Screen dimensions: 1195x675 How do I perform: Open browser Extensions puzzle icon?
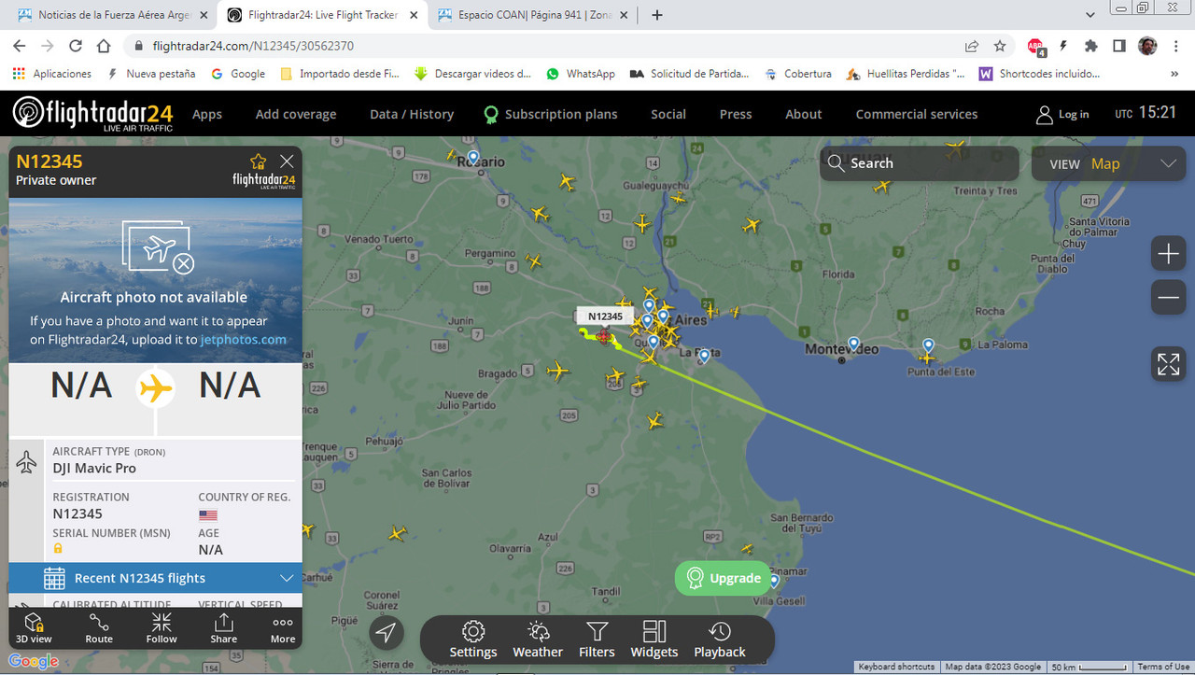[x=1090, y=46]
